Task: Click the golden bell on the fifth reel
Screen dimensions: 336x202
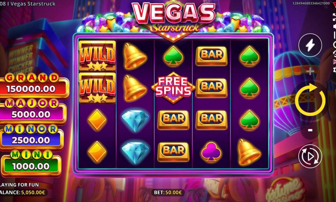Action: [248, 152]
